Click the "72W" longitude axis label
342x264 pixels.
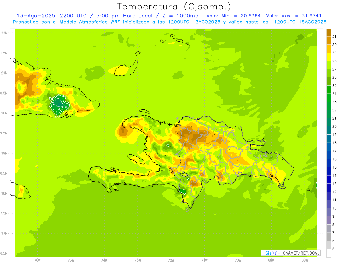[171, 260]
